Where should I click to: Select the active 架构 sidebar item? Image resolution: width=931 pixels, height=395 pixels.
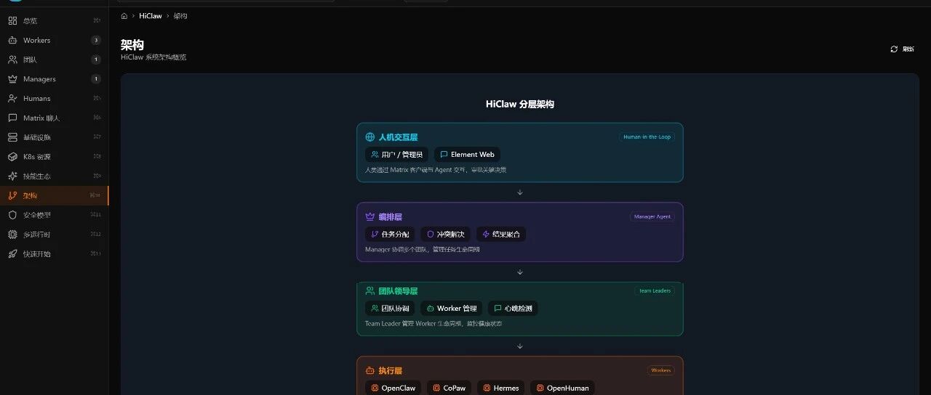click(x=55, y=195)
